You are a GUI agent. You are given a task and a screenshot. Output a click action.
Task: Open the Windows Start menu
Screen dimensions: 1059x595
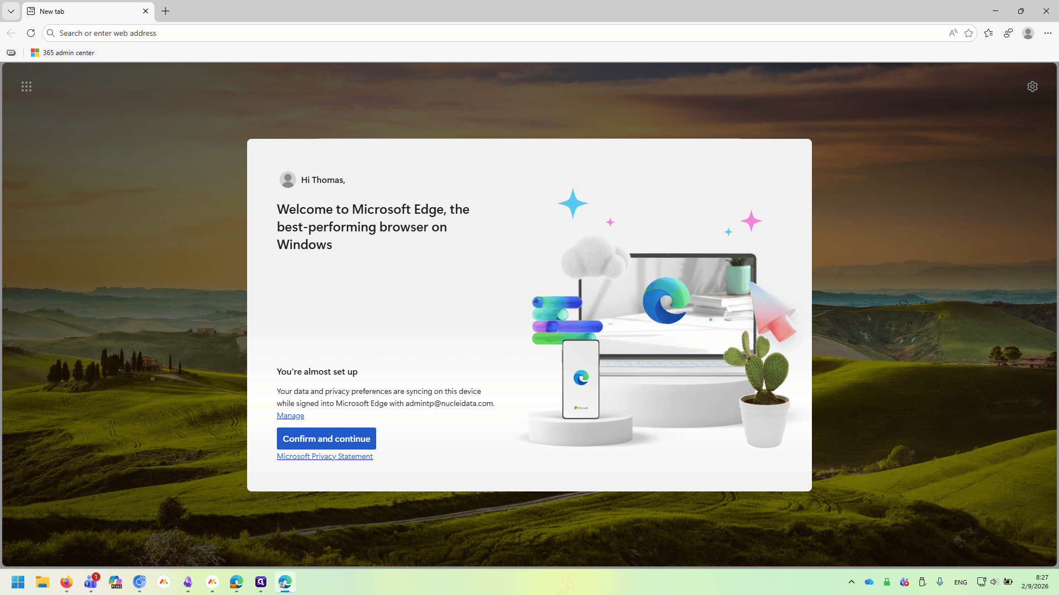click(18, 582)
